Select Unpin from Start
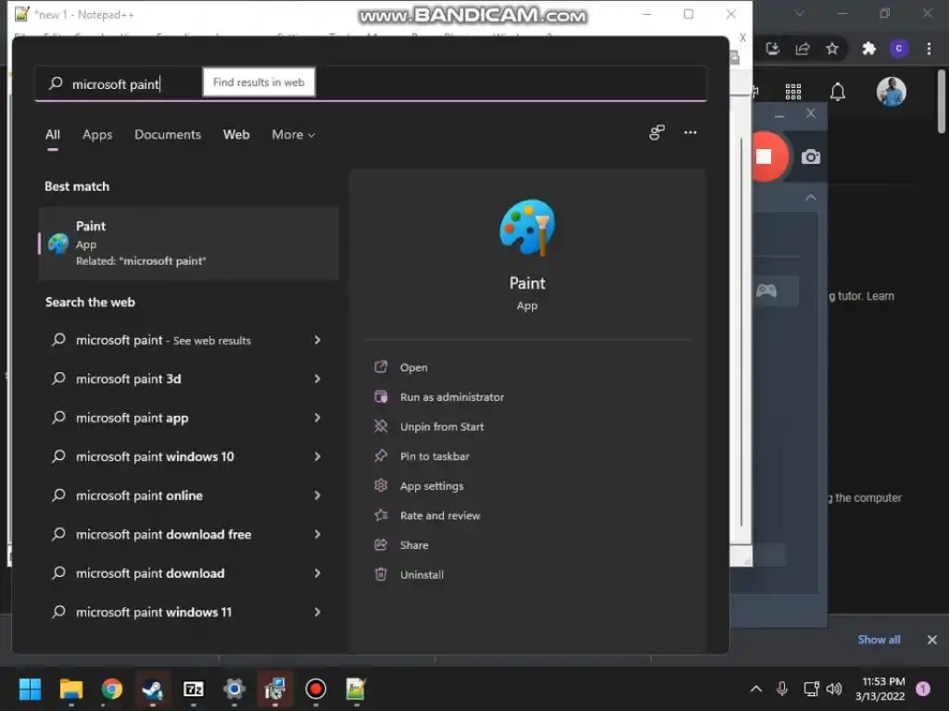 pos(442,427)
